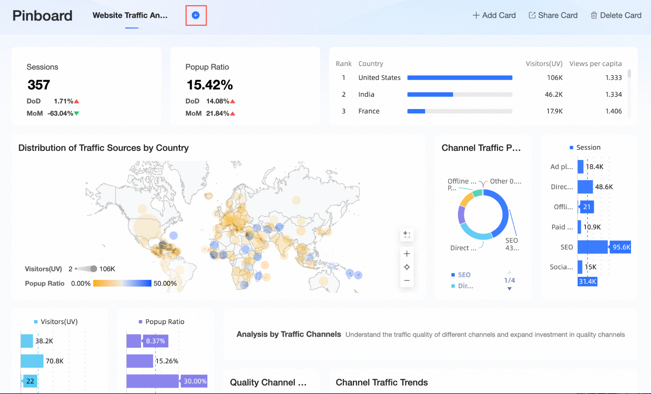Click the 106K visitors value for United States
The image size is (651, 394).
[555, 78]
